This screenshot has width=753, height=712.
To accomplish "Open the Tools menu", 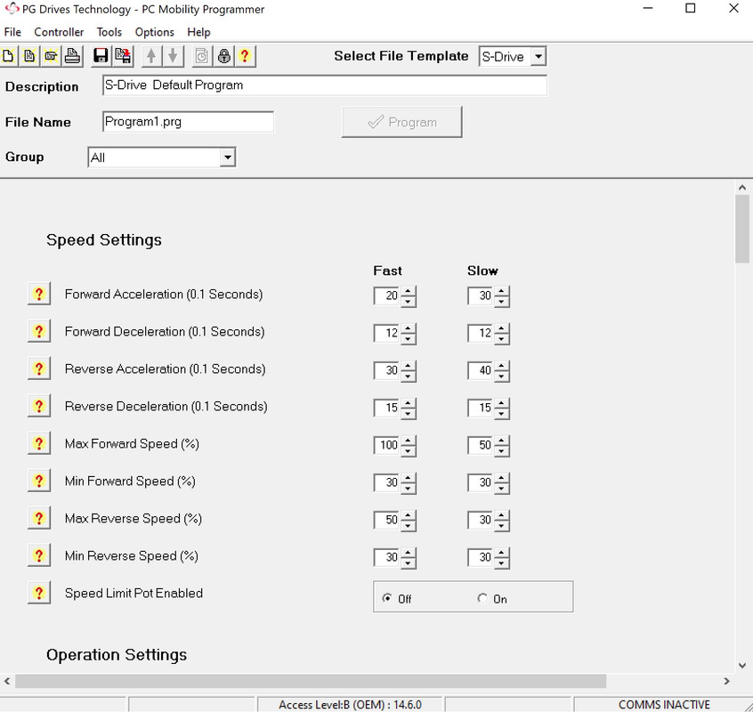I will (109, 32).
